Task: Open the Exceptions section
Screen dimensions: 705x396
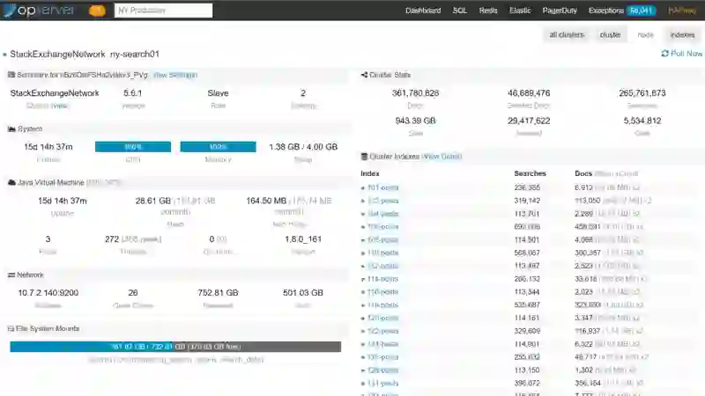Action: tap(605, 11)
